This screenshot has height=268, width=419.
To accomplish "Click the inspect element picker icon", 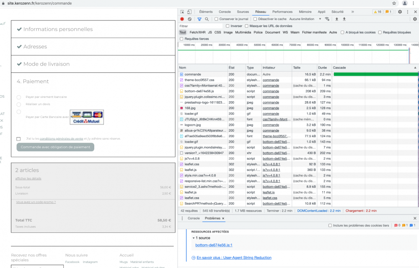I will click(x=182, y=12).
